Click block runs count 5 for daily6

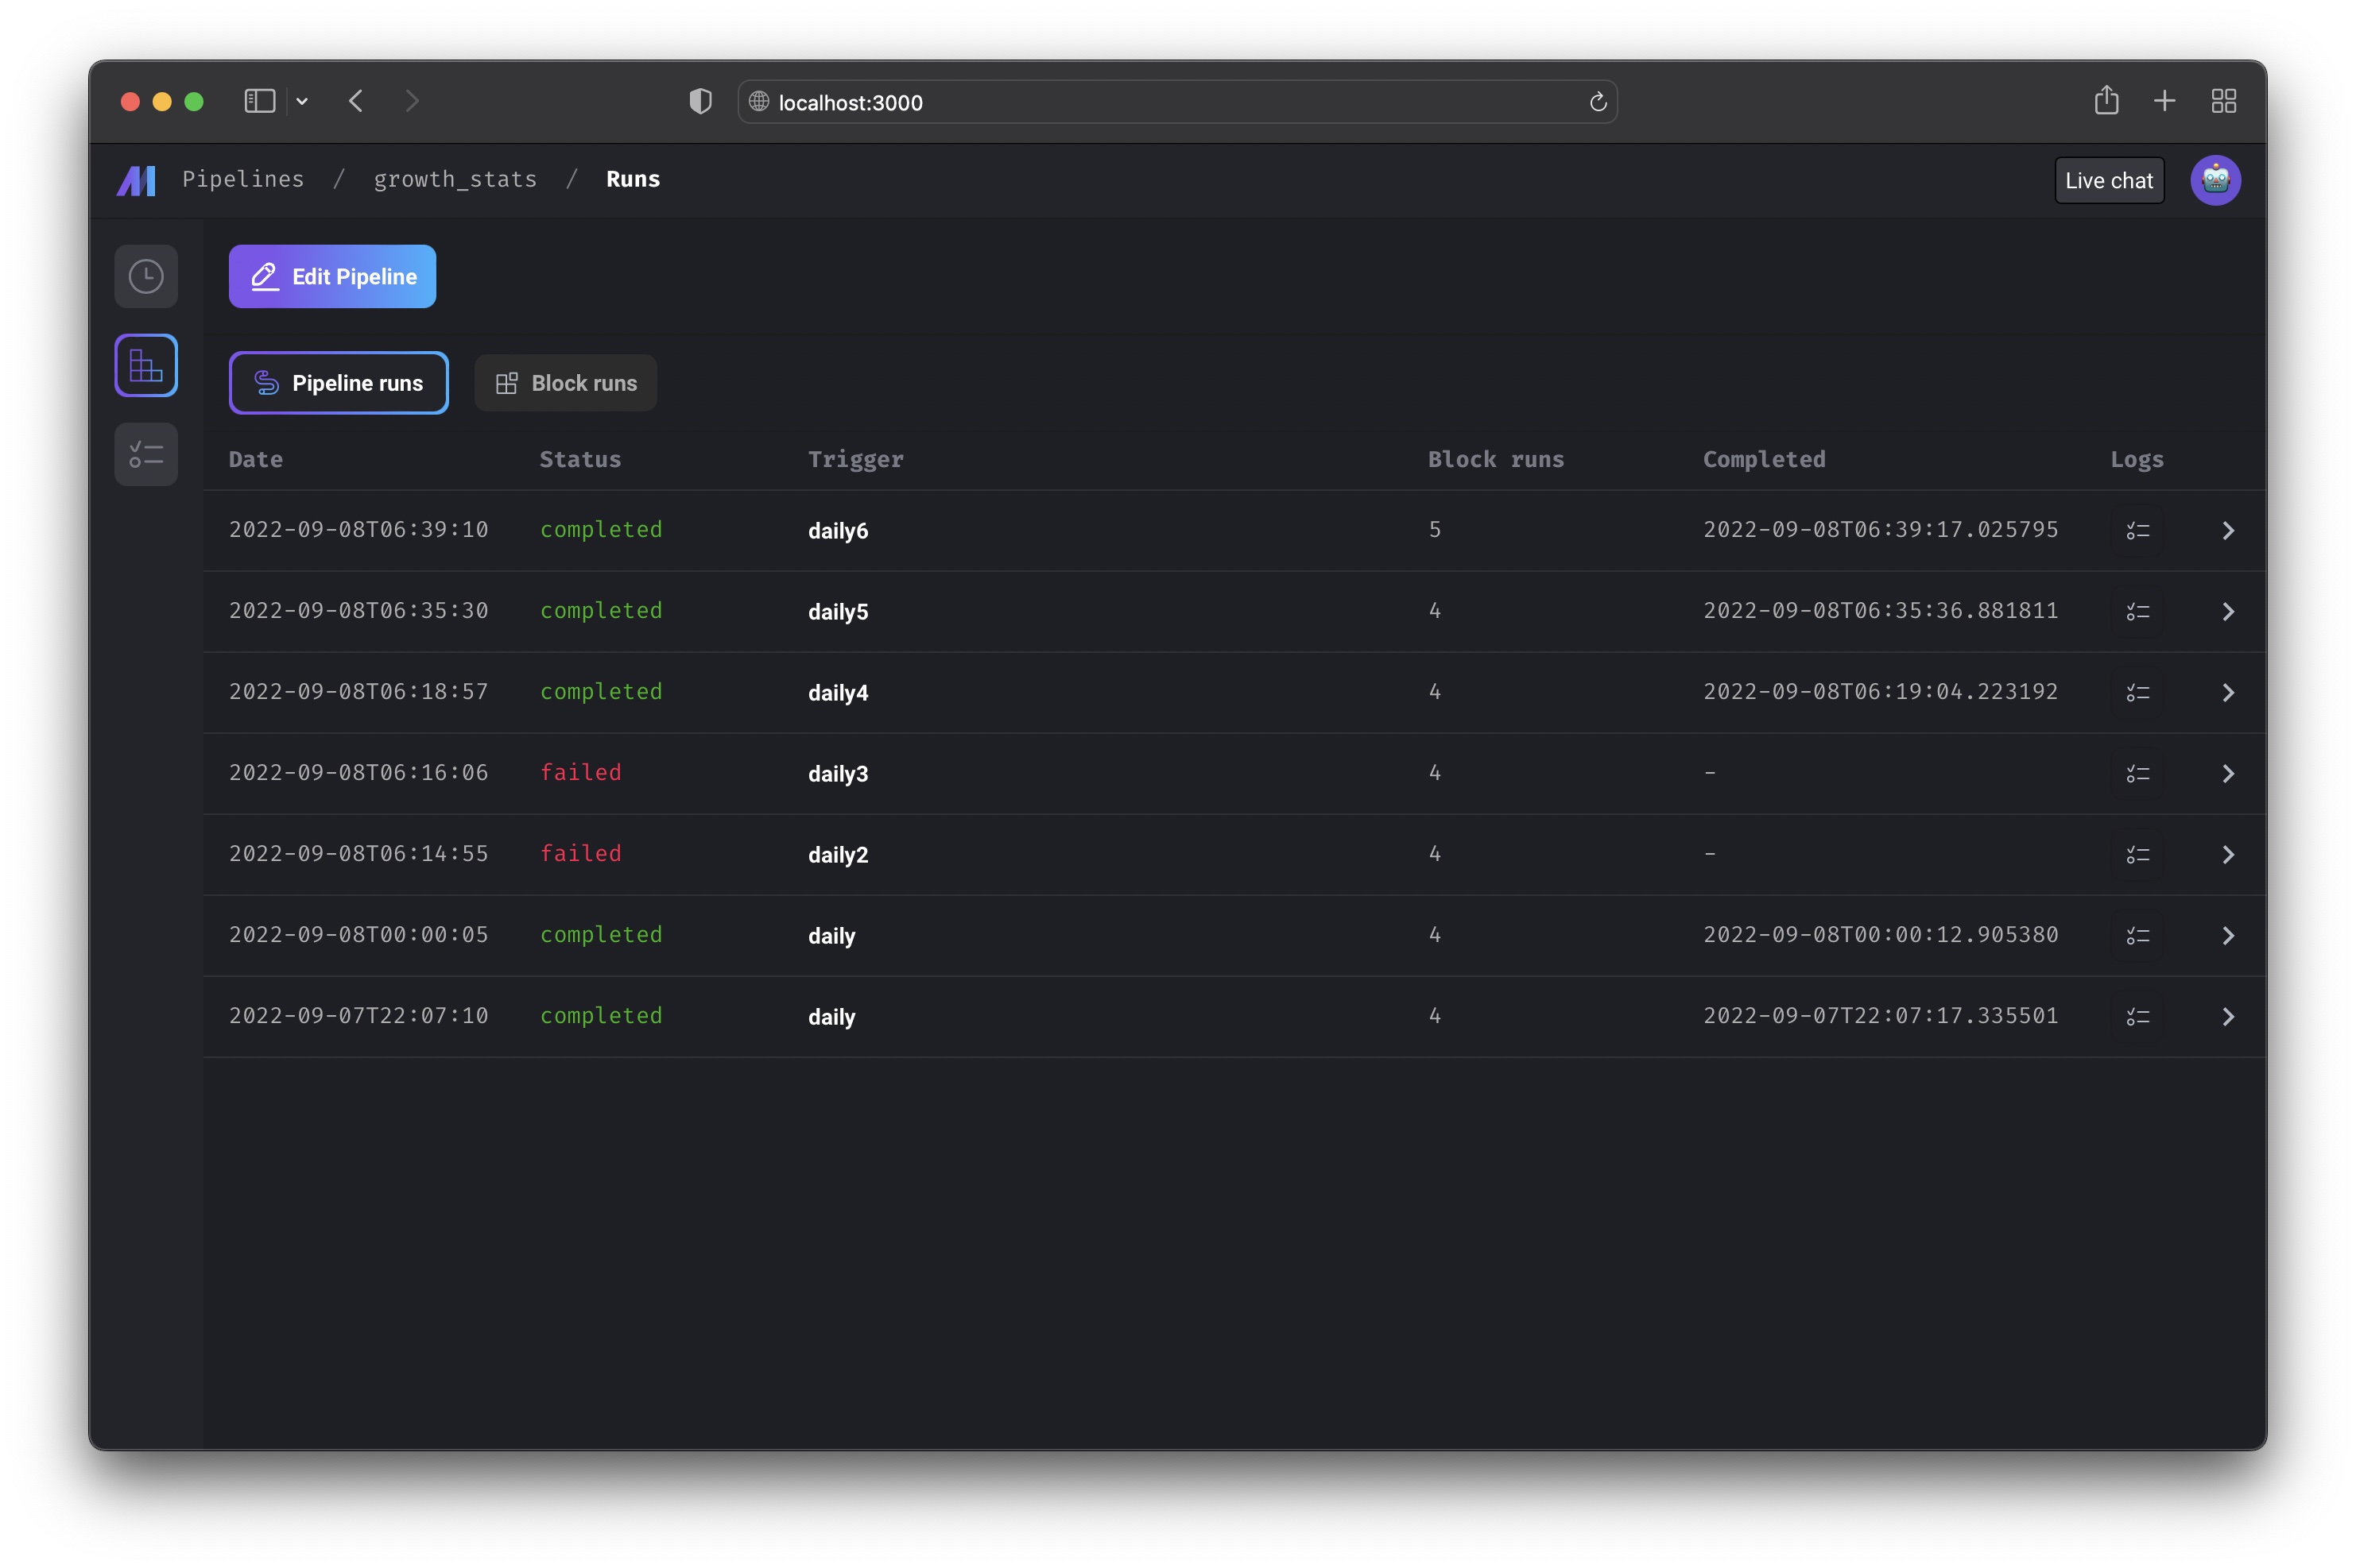coord(1435,530)
